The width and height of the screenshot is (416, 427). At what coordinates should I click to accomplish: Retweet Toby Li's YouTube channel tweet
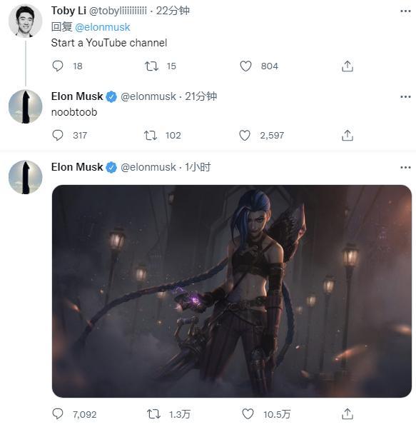click(151, 66)
